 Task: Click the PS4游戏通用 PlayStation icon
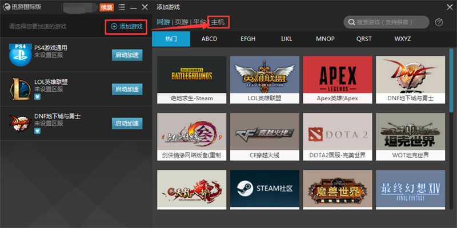[21, 55]
